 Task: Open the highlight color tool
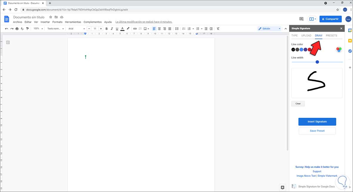[x=128, y=29]
